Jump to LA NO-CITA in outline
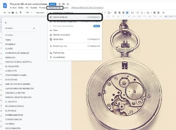Screen dimensions: 176x130 (11, 71)
